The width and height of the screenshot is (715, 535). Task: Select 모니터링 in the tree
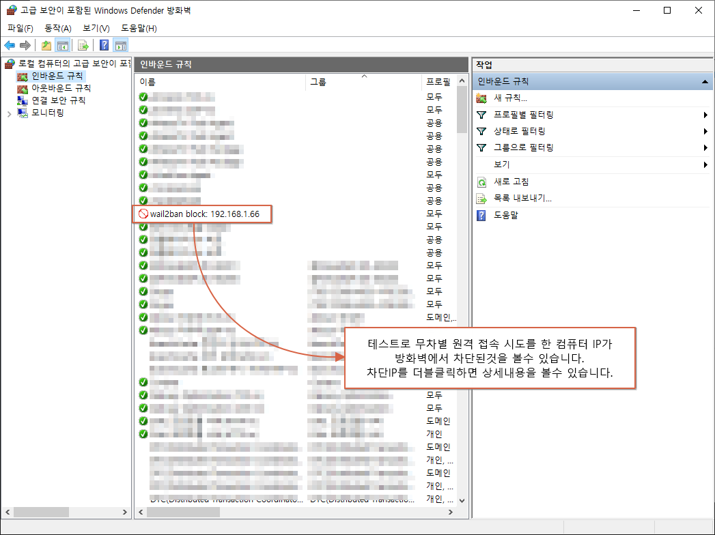[47, 113]
